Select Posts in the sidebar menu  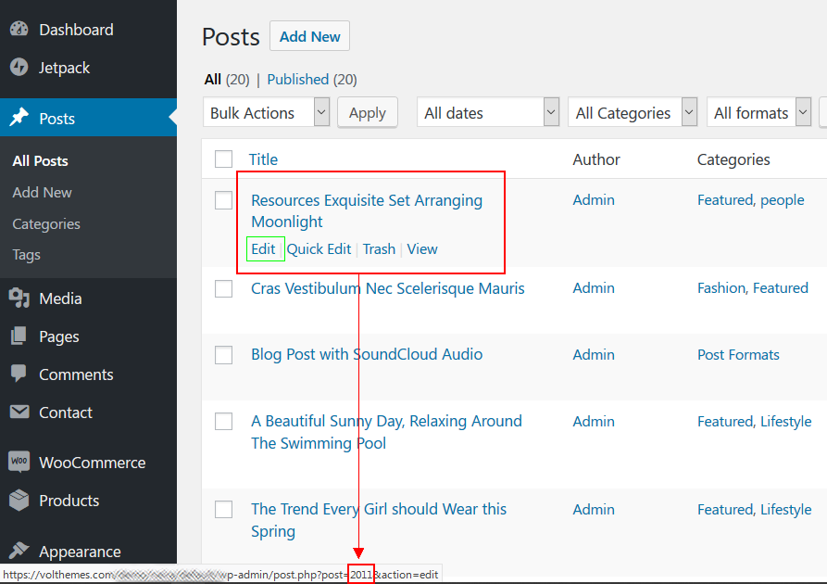point(57,119)
